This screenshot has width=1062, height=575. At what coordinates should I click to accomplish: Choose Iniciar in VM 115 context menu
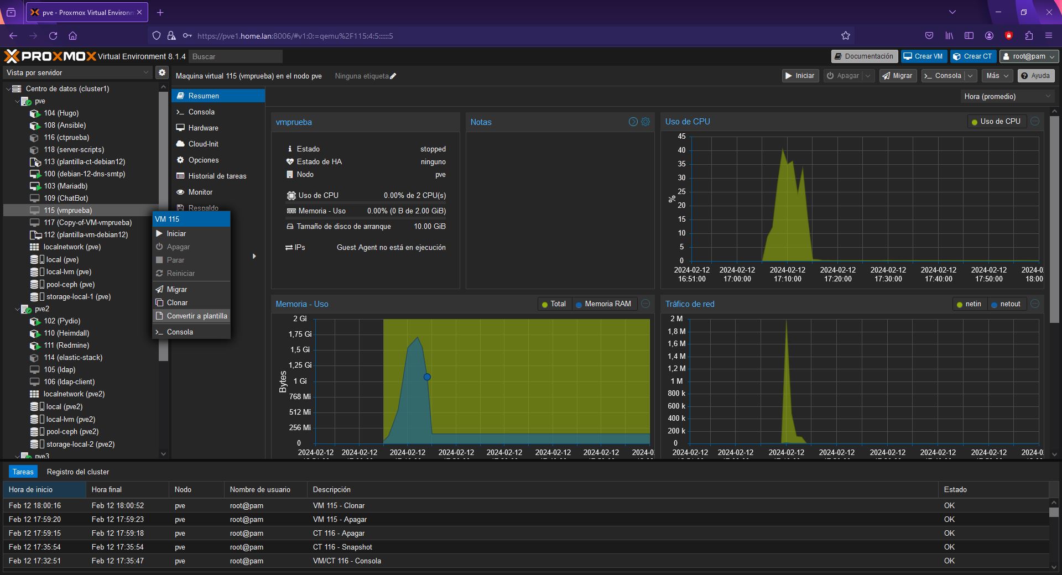pyautogui.click(x=191, y=233)
